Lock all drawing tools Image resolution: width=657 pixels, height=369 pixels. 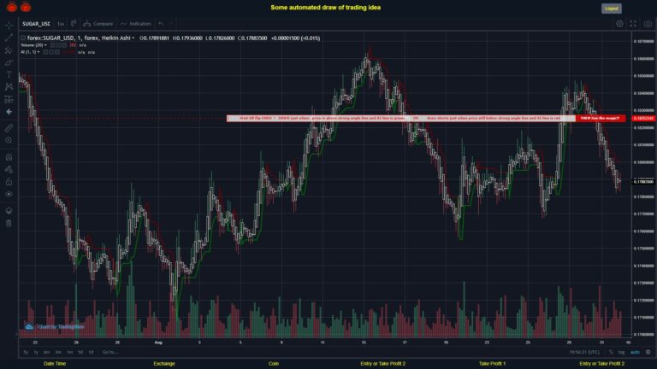click(x=9, y=182)
